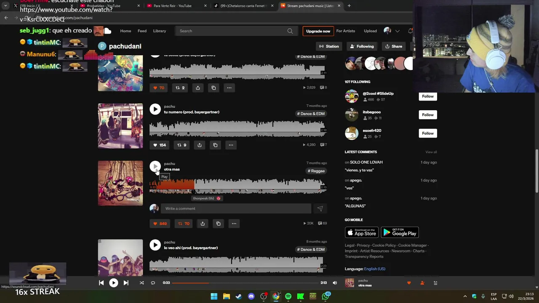Open a new browser tab
The height and width of the screenshot is (303, 539).
pos(349,6)
